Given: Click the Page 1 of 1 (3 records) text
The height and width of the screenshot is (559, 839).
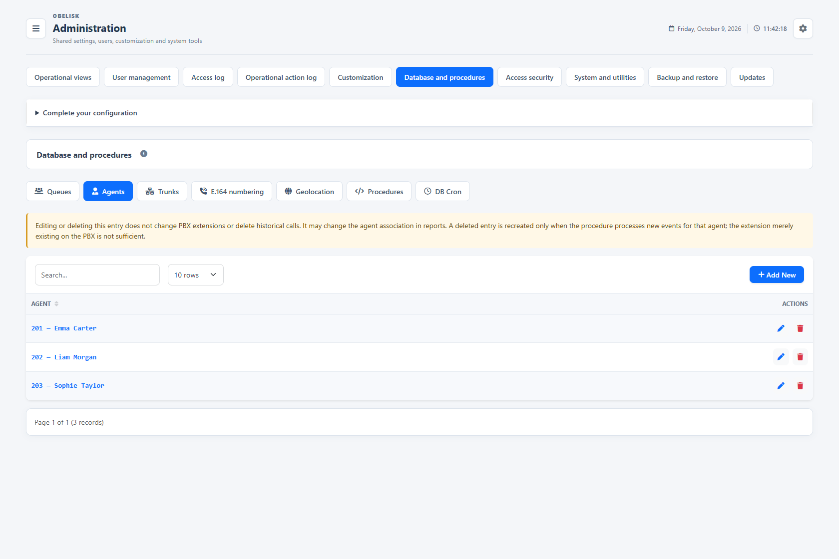Looking at the screenshot, I should coord(69,422).
